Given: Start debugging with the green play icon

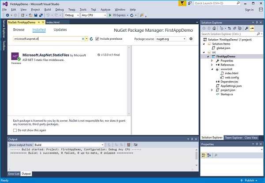Looking at the screenshot, I should (110, 15).
